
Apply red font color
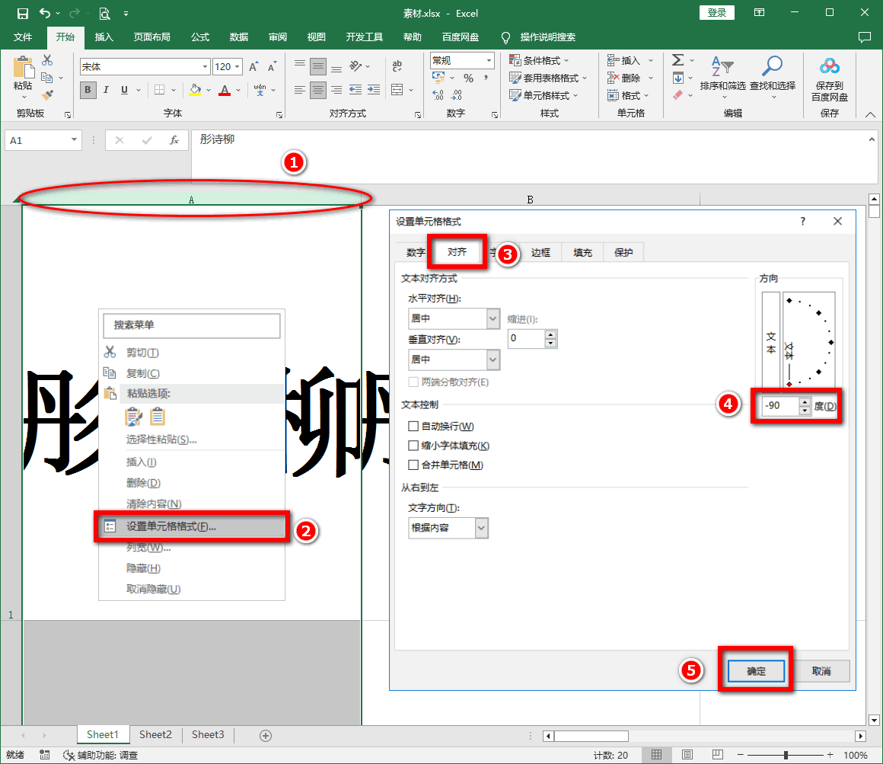225,90
